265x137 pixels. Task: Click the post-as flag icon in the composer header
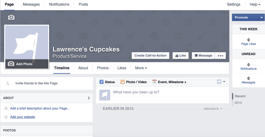point(219,82)
